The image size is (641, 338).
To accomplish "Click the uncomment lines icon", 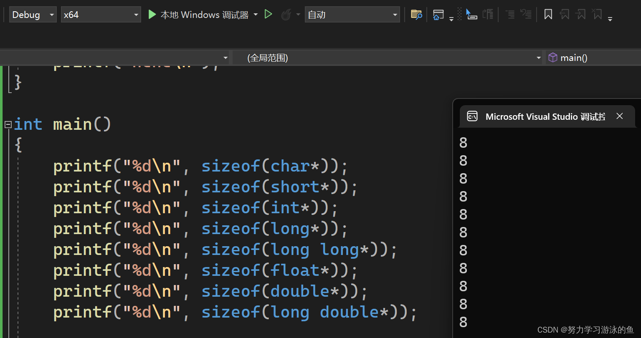I will 526,15.
